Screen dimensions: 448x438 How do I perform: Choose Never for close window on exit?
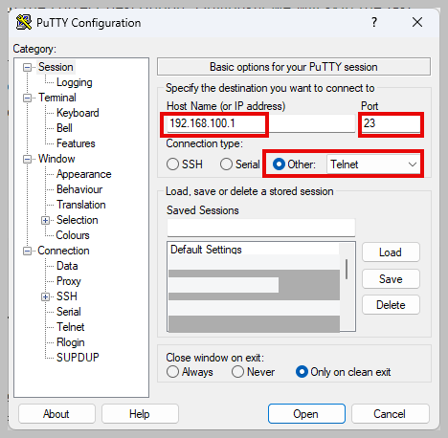click(x=237, y=372)
